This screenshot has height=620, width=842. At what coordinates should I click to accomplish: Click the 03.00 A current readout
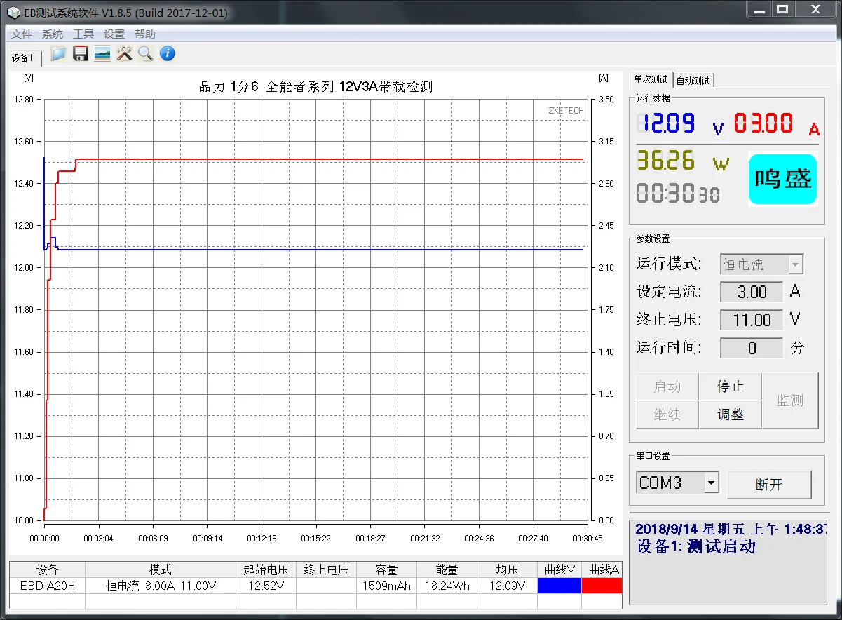777,124
